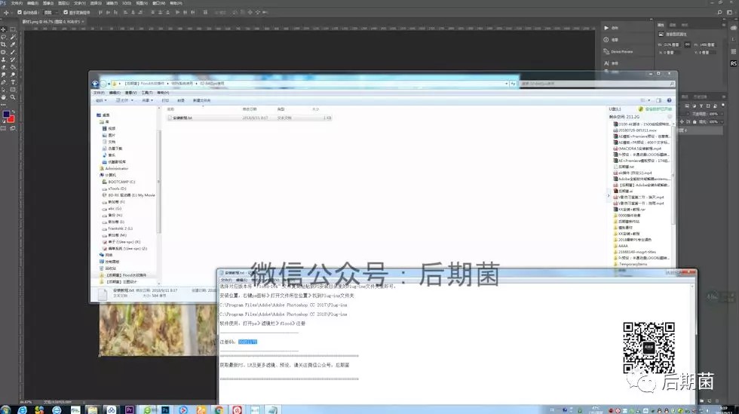Viewport: 739px width, 414px height.
Task: Toggle the Auto-Select checkbox
Action: (20, 12)
